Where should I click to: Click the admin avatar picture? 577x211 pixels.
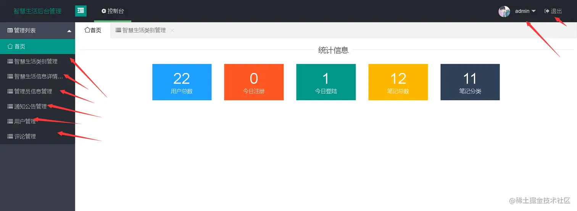pyautogui.click(x=504, y=11)
